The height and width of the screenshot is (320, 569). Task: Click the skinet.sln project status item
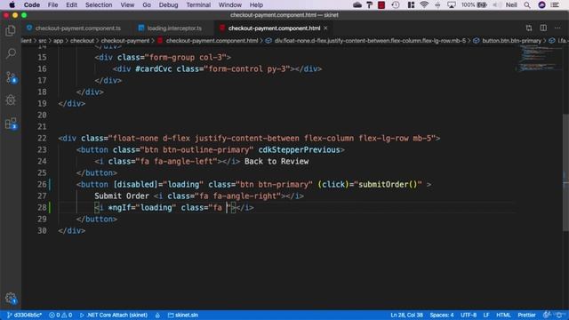point(183,315)
